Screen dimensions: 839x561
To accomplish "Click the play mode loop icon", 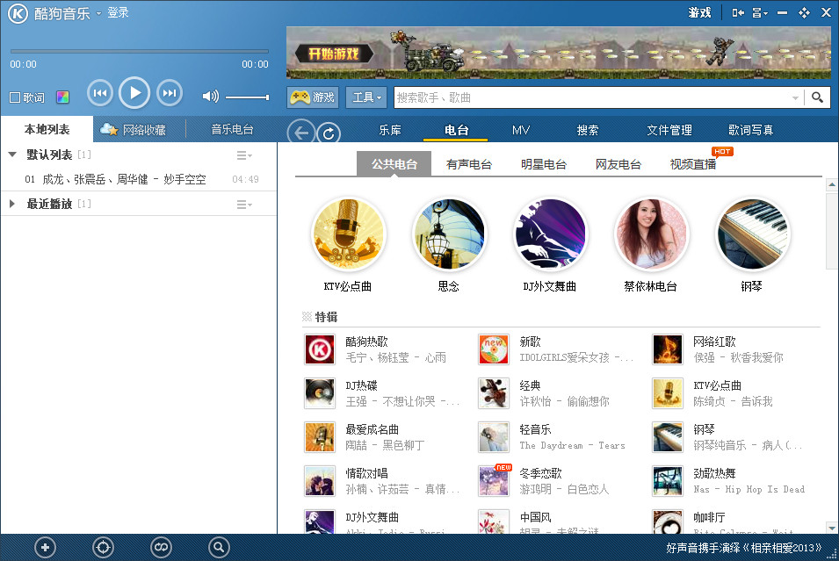I will pos(161,547).
